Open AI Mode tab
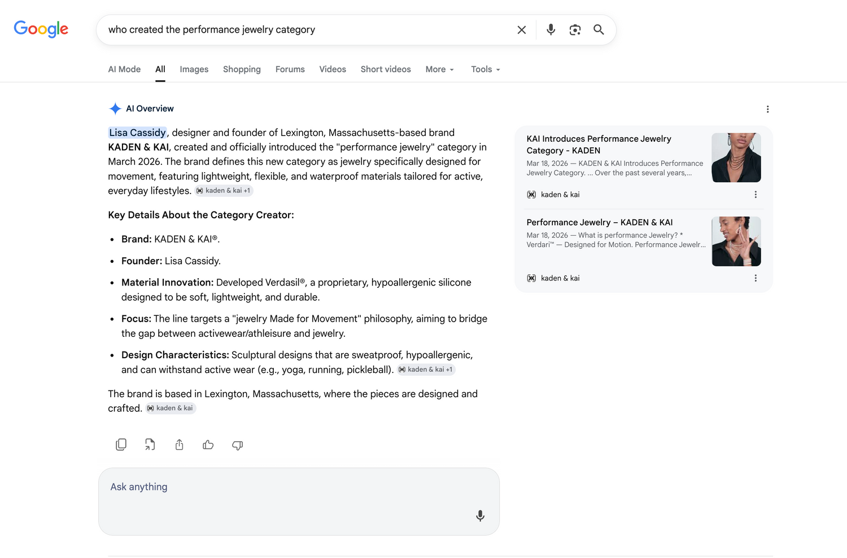 click(x=124, y=69)
